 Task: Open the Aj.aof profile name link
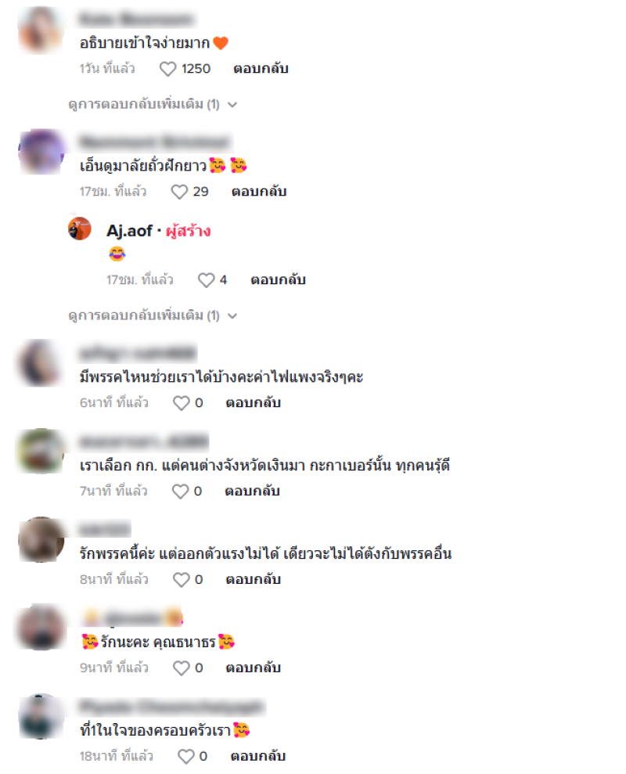(x=129, y=231)
